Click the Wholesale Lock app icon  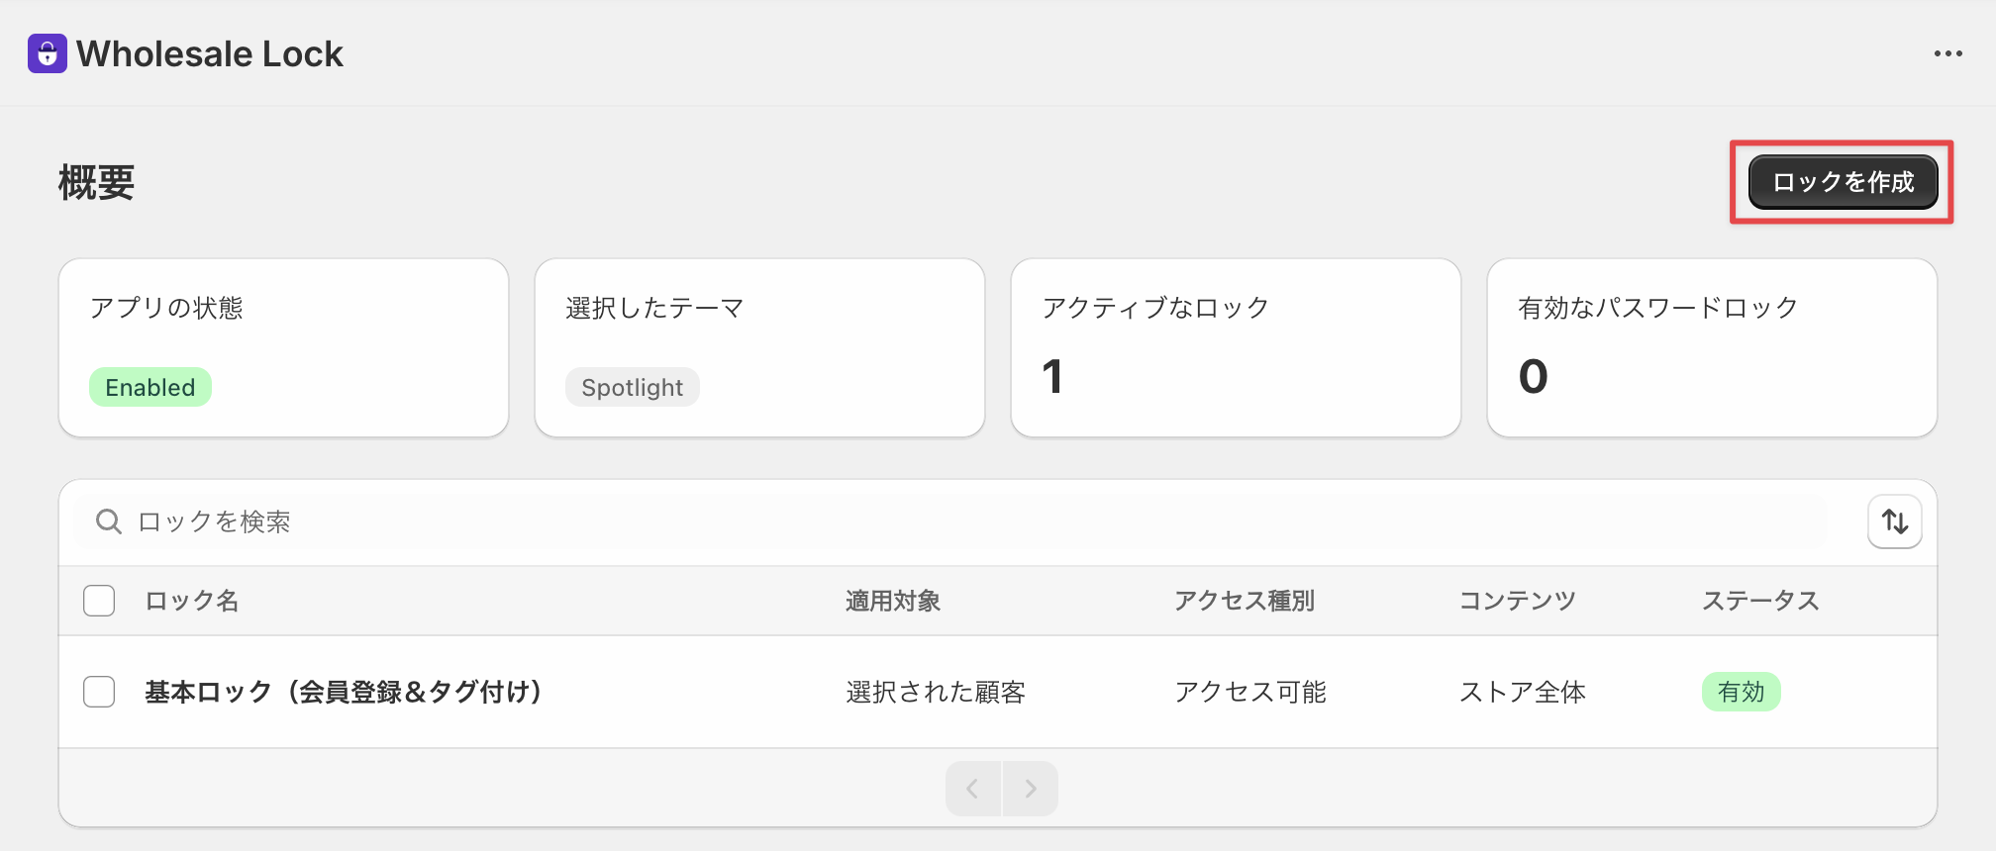coord(47,53)
